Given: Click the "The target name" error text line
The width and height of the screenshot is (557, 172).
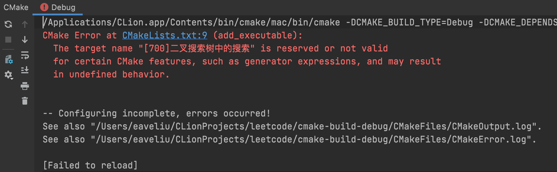Looking at the screenshot, I should pyautogui.click(x=221, y=48).
